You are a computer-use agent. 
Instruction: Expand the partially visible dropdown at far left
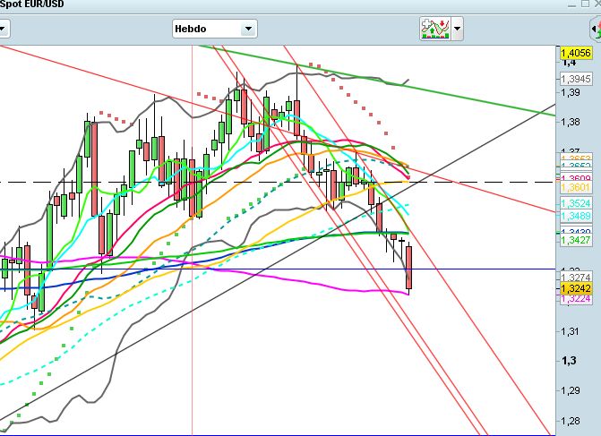coord(3,29)
